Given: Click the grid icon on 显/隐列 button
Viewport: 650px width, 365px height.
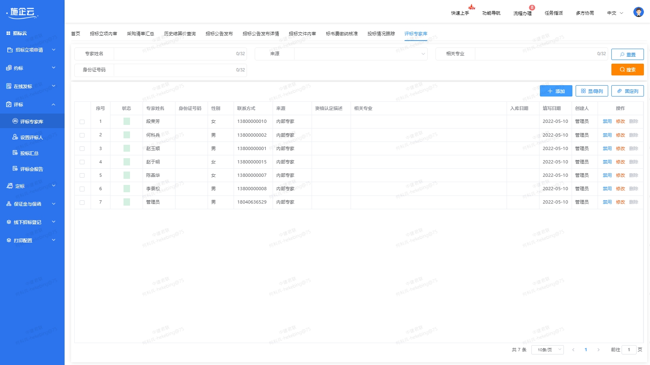Looking at the screenshot, I should pyautogui.click(x=583, y=91).
